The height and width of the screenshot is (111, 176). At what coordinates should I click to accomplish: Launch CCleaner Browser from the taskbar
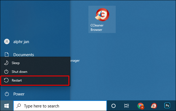coord(154,106)
